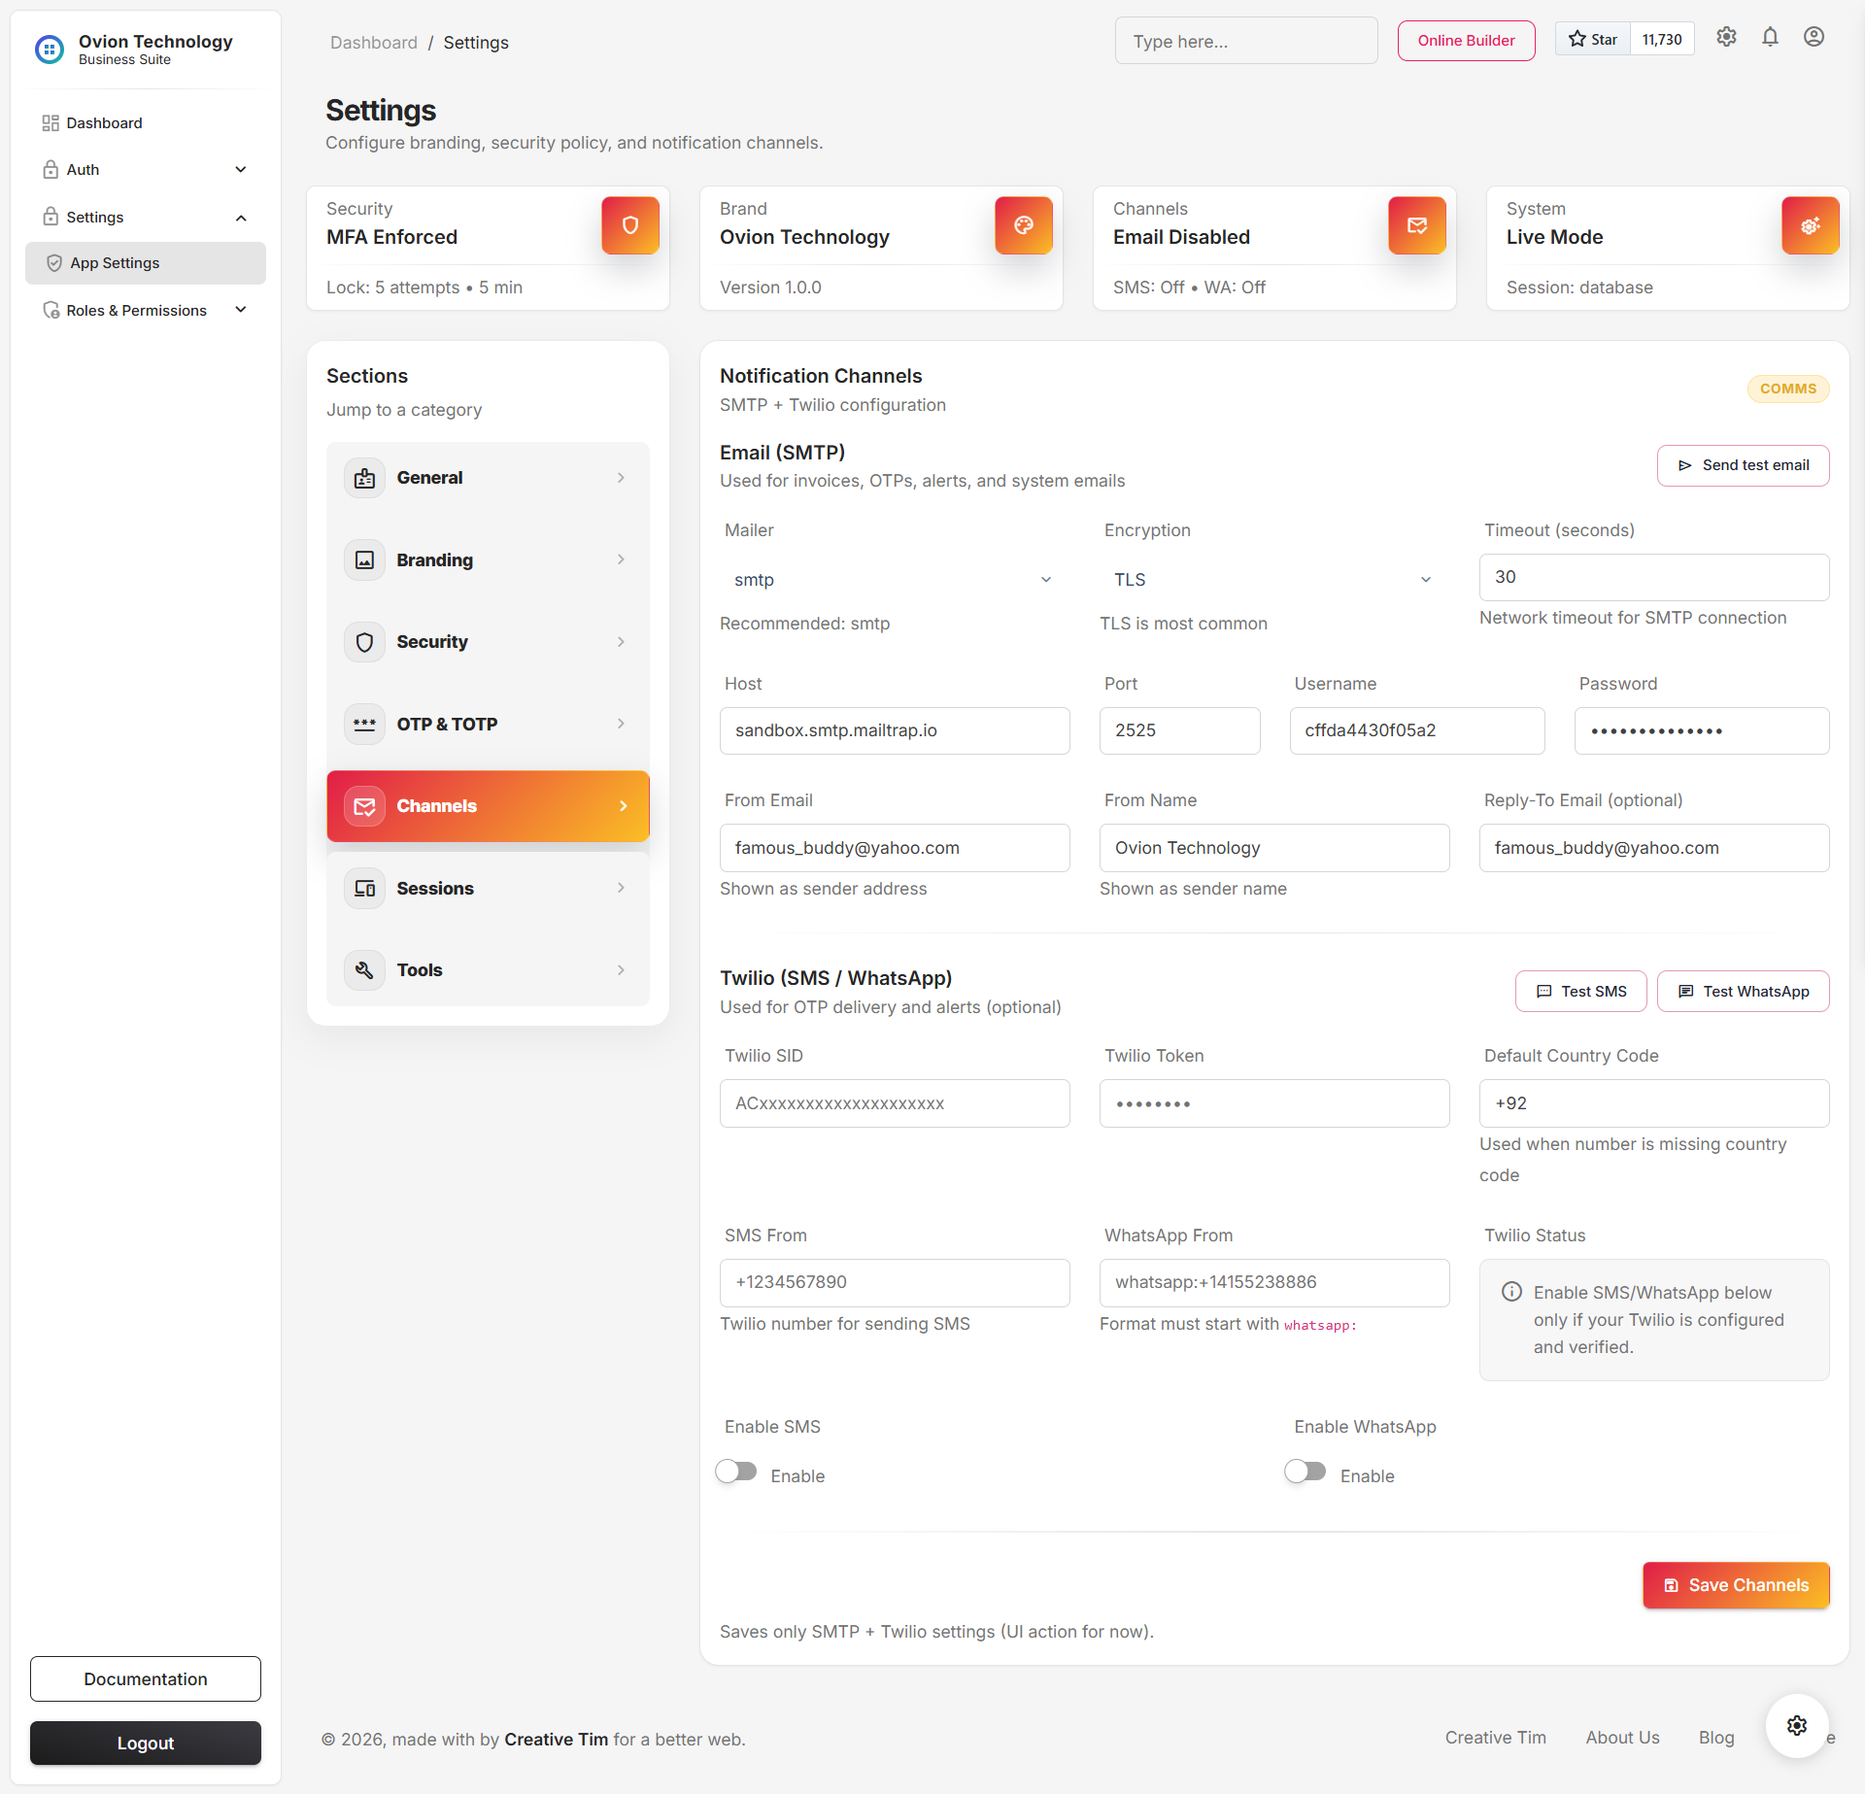The width and height of the screenshot is (1865, 1794).
Task: Open the user profile icon
Action: (x=1814, y=36)
